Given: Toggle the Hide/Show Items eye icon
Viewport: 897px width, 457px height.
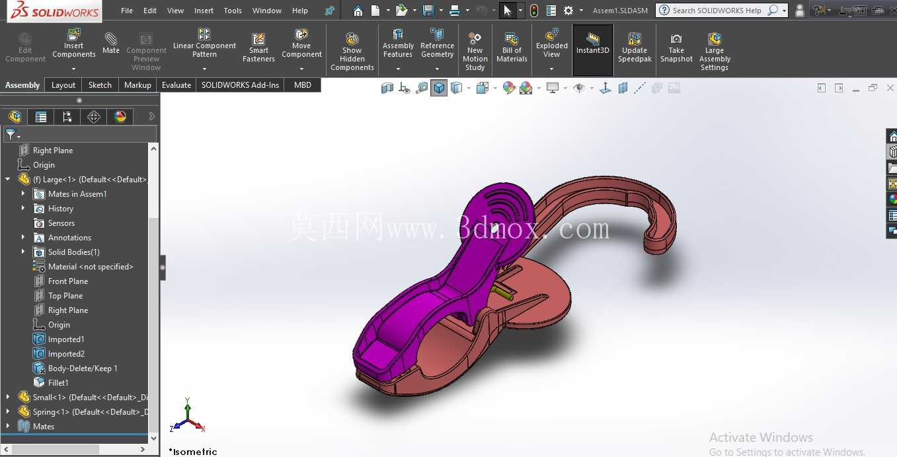Looking at the screenshot, I should click(579, 88).
